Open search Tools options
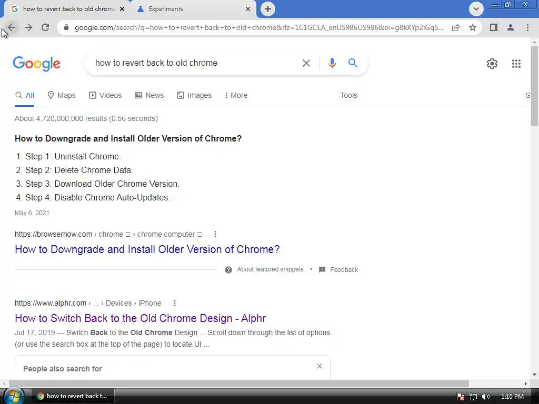Viewport: 539px width, 404px height. (x=348, y=96)
